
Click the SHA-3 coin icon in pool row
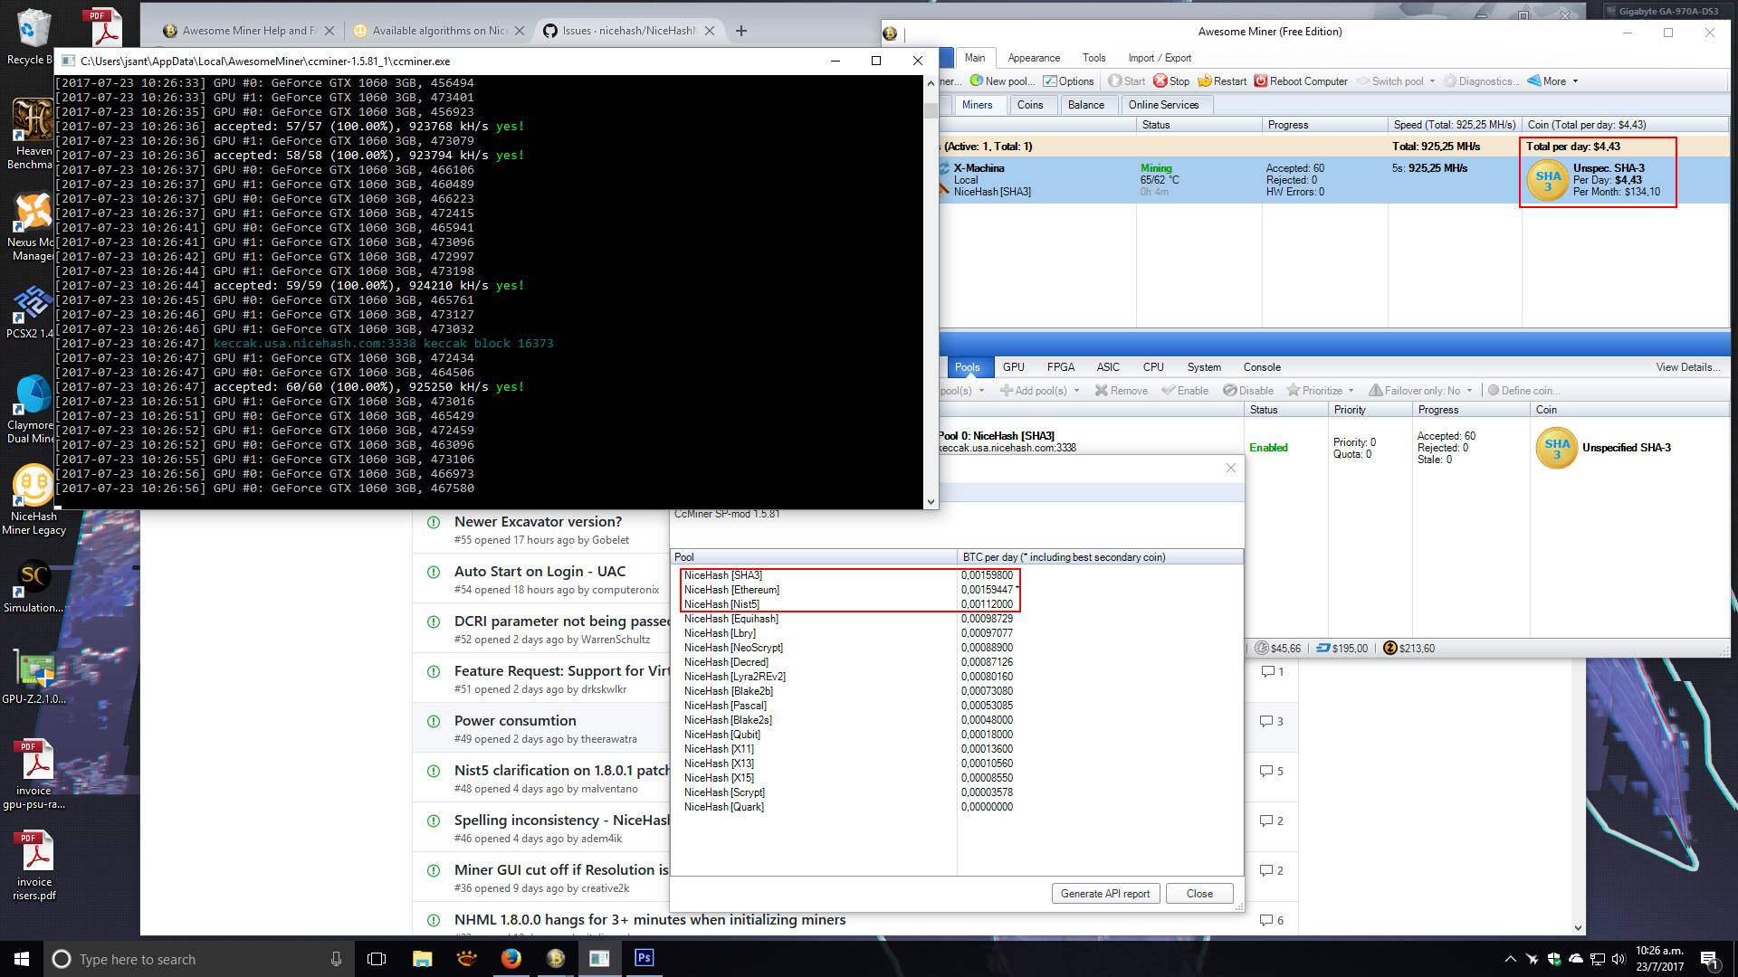click(x=1557, y=448)
